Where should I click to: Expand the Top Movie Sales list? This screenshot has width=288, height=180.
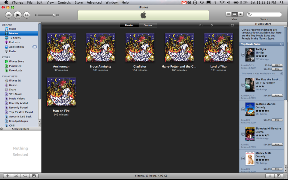click(x=282, y=44)
